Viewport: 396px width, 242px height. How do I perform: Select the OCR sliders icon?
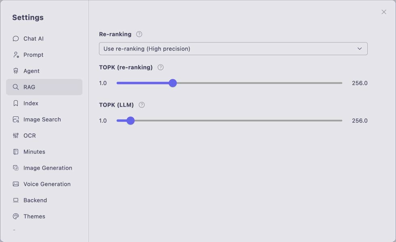coord(16,136)
